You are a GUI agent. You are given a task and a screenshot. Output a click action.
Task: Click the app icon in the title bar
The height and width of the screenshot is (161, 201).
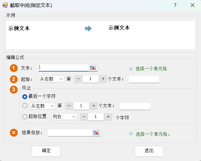click(5, 5)
